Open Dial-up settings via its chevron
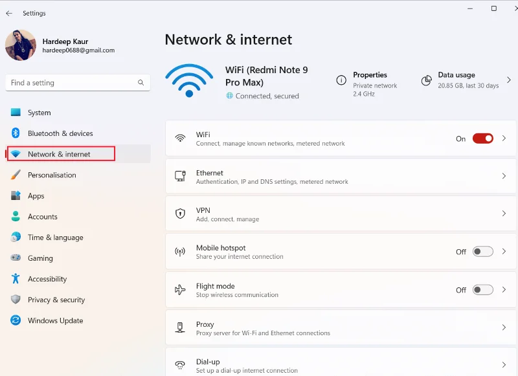The width and height of the screenshot is (518, 376). point(504,365)
